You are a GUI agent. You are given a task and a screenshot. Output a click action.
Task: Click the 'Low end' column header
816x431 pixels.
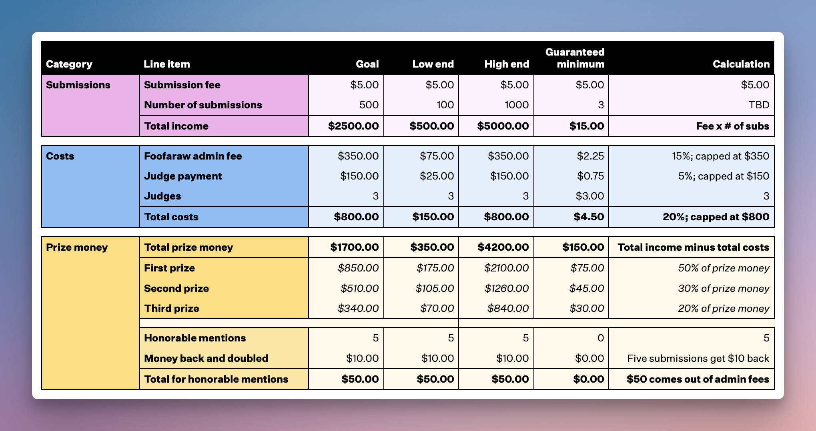(433, 64)
